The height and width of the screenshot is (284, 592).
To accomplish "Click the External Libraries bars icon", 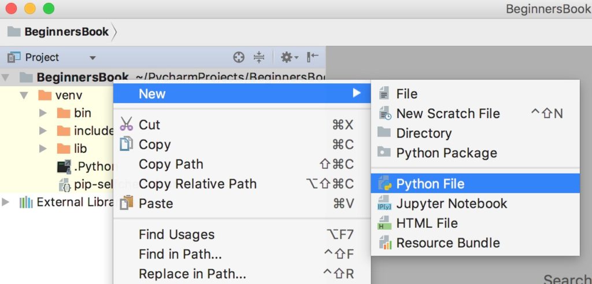I will coord(26,202).
